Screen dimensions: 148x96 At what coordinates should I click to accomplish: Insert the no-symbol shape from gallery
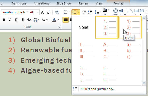coord(116,11)
